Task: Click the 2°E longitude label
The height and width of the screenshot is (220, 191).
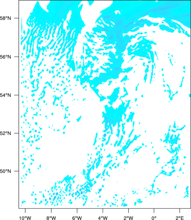Action: [x=180, y=218]
